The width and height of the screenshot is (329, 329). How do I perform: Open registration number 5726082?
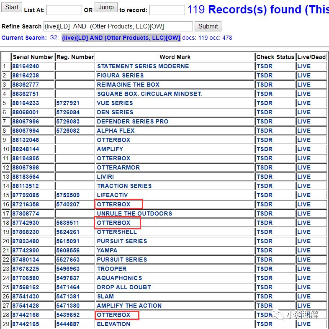(68, 131)
